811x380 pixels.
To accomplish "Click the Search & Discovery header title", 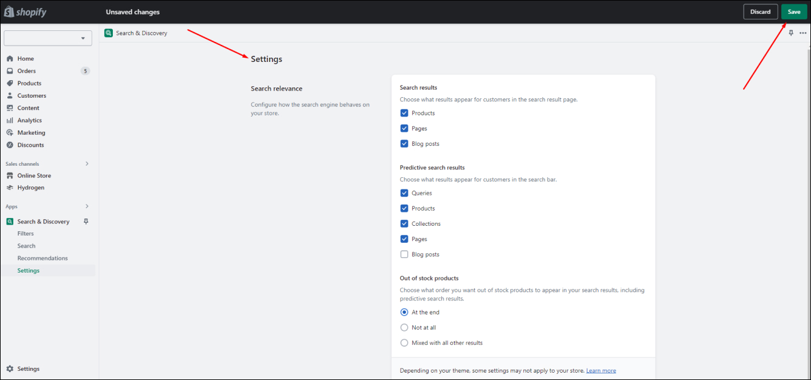I will pos(141,33).
